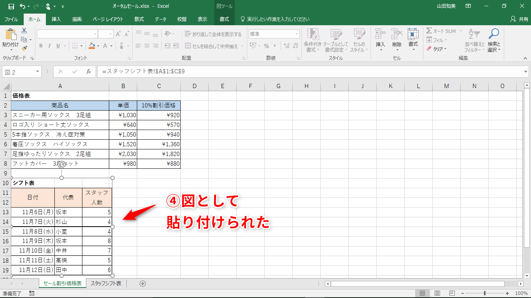Collapse the ribbon with the chevron

[x=526, y=58]
